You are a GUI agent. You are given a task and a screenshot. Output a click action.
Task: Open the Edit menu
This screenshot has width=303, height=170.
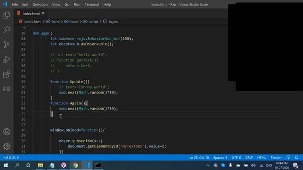(25, 4)
